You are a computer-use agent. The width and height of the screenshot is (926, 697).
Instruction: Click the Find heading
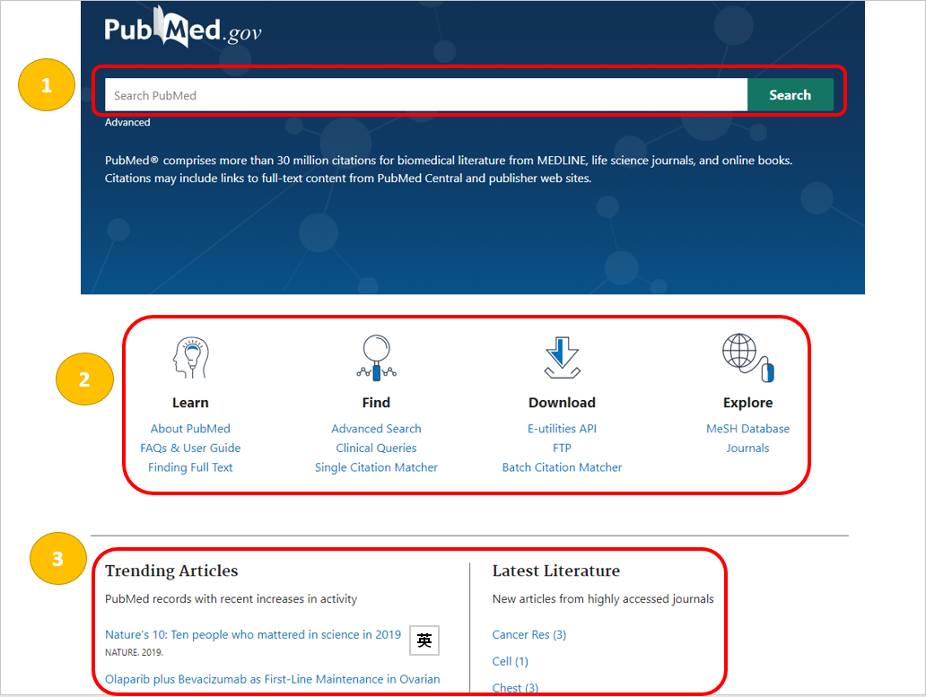[376, 403]
